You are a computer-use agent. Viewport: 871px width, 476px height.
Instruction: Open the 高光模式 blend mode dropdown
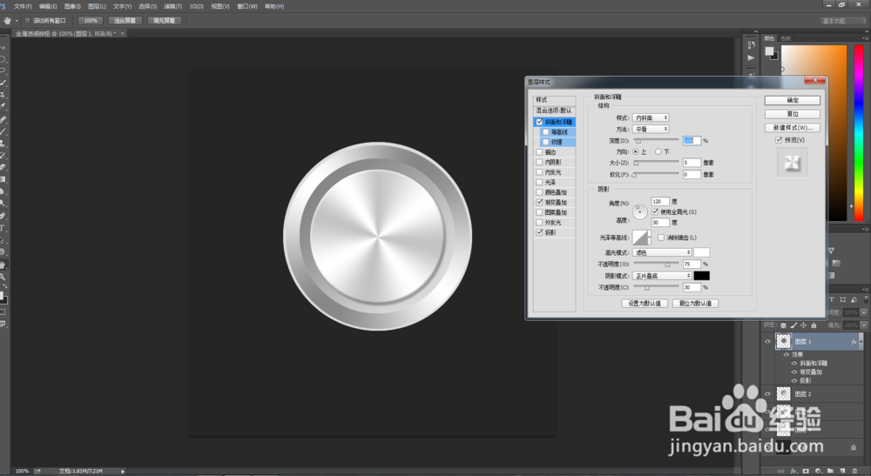662,252
